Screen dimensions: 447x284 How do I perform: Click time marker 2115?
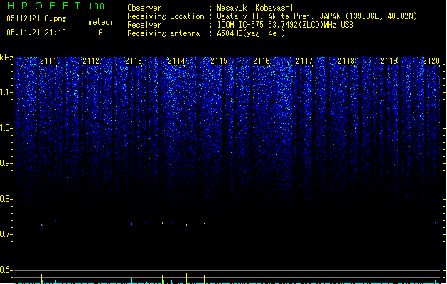click(219, 60)
